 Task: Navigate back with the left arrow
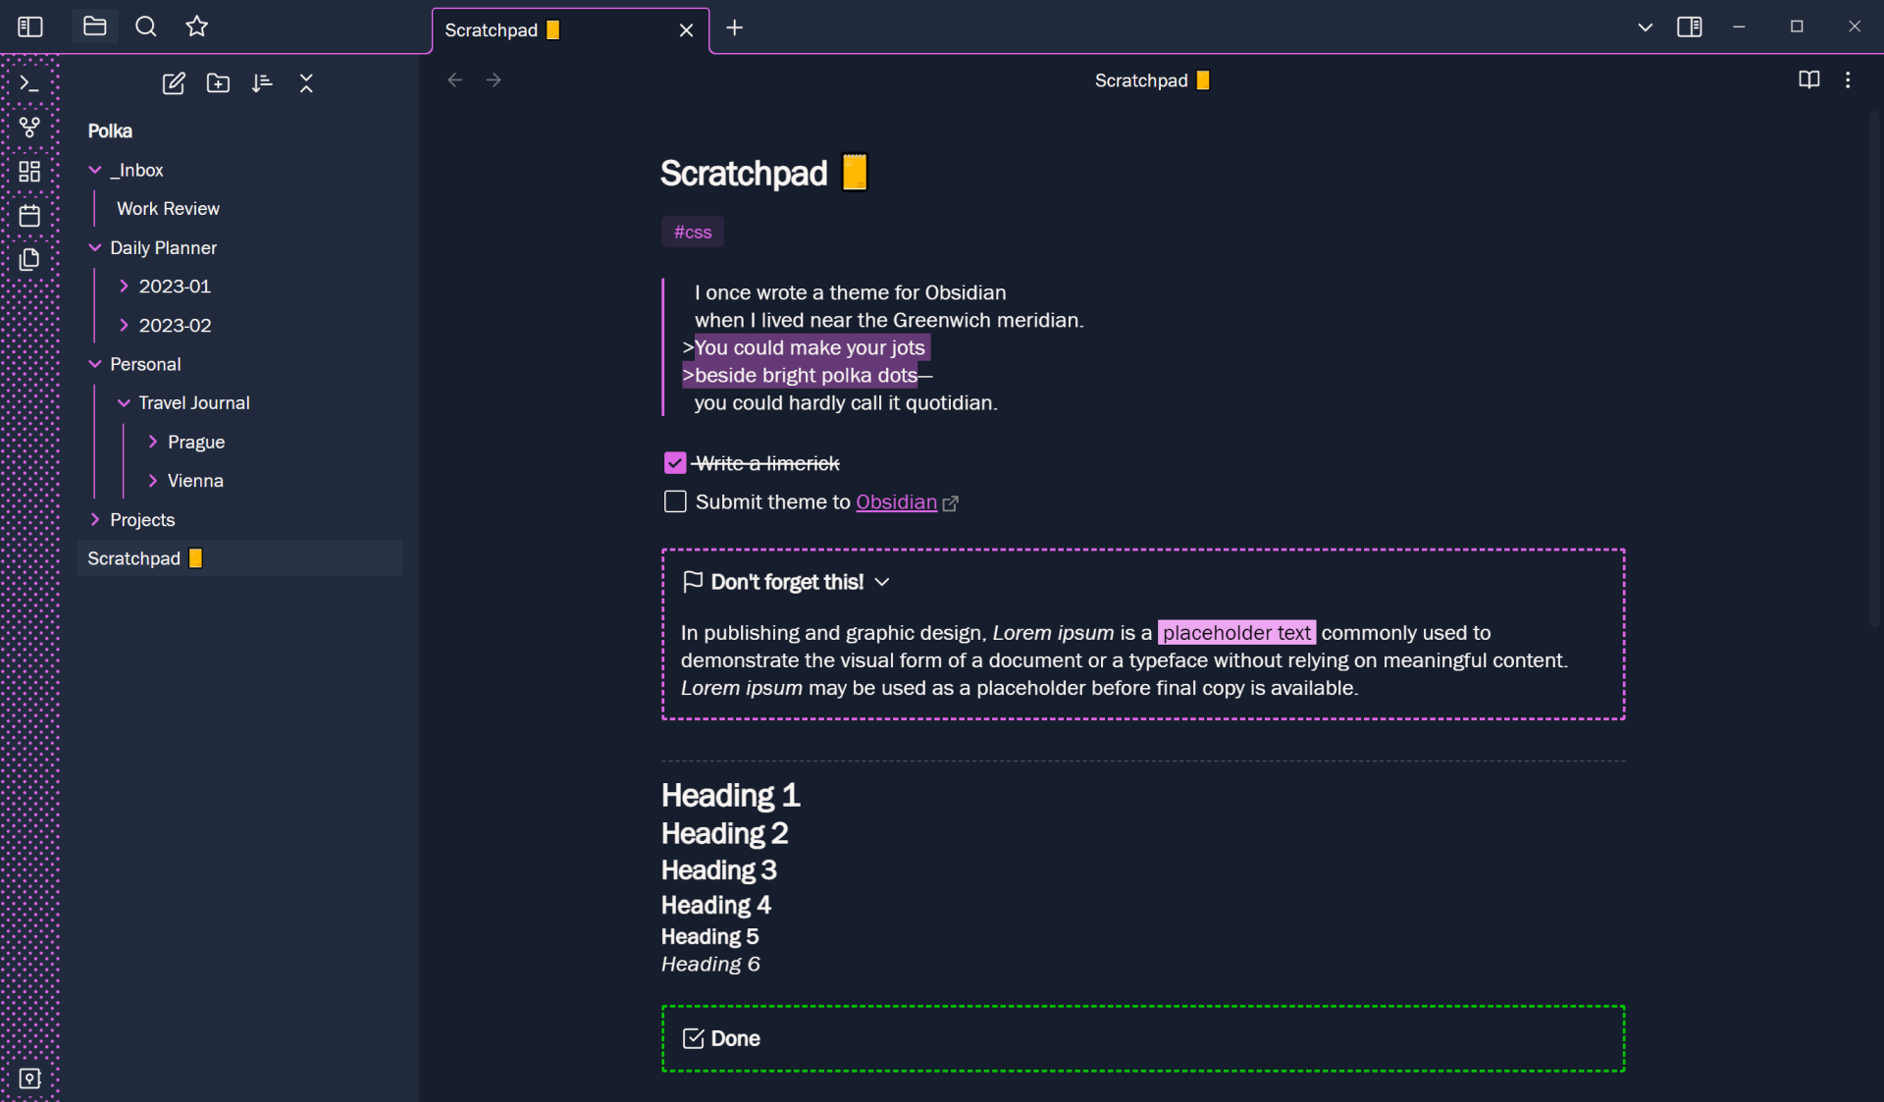click(x=454, y=80)
